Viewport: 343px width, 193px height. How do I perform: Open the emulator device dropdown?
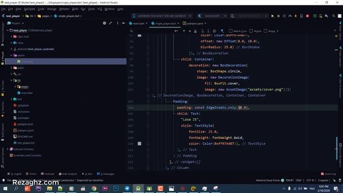pyautogui.click(x=249, y=16)
